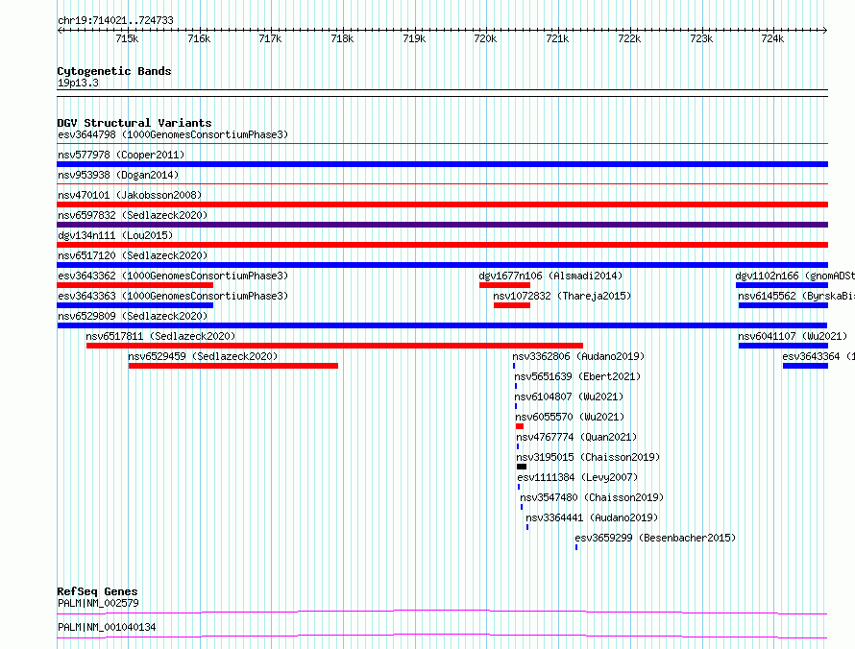Click the nsv3547480 Chaisson2019 label
This screenshot has width=855, height=649.
[x=592, y=497]
